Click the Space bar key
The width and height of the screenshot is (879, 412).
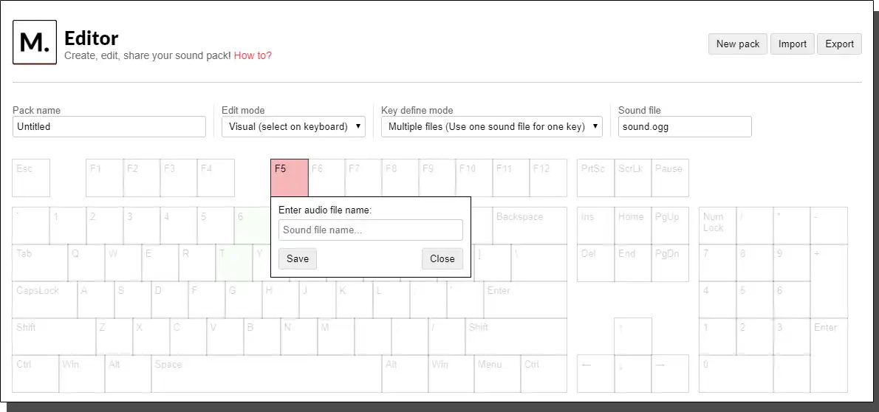click(x=266, y=374)
